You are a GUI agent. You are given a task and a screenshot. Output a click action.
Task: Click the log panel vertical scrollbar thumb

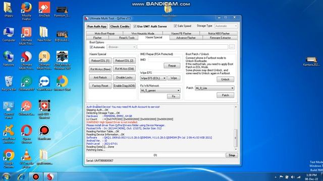236,138
